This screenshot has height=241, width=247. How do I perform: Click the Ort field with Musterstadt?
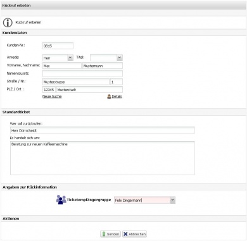[x=89, y=90]
